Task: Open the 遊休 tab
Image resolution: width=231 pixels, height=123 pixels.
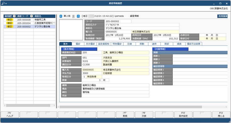Action: click(x=154, y=44)
